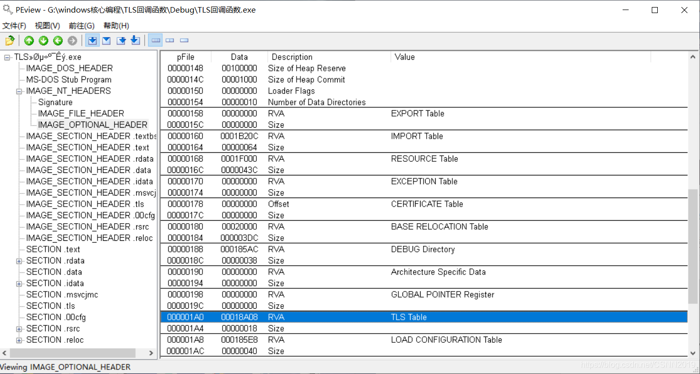Click the EXPORT Table value
The width and height of the screenshot is (700, 374).
point(418,114)
